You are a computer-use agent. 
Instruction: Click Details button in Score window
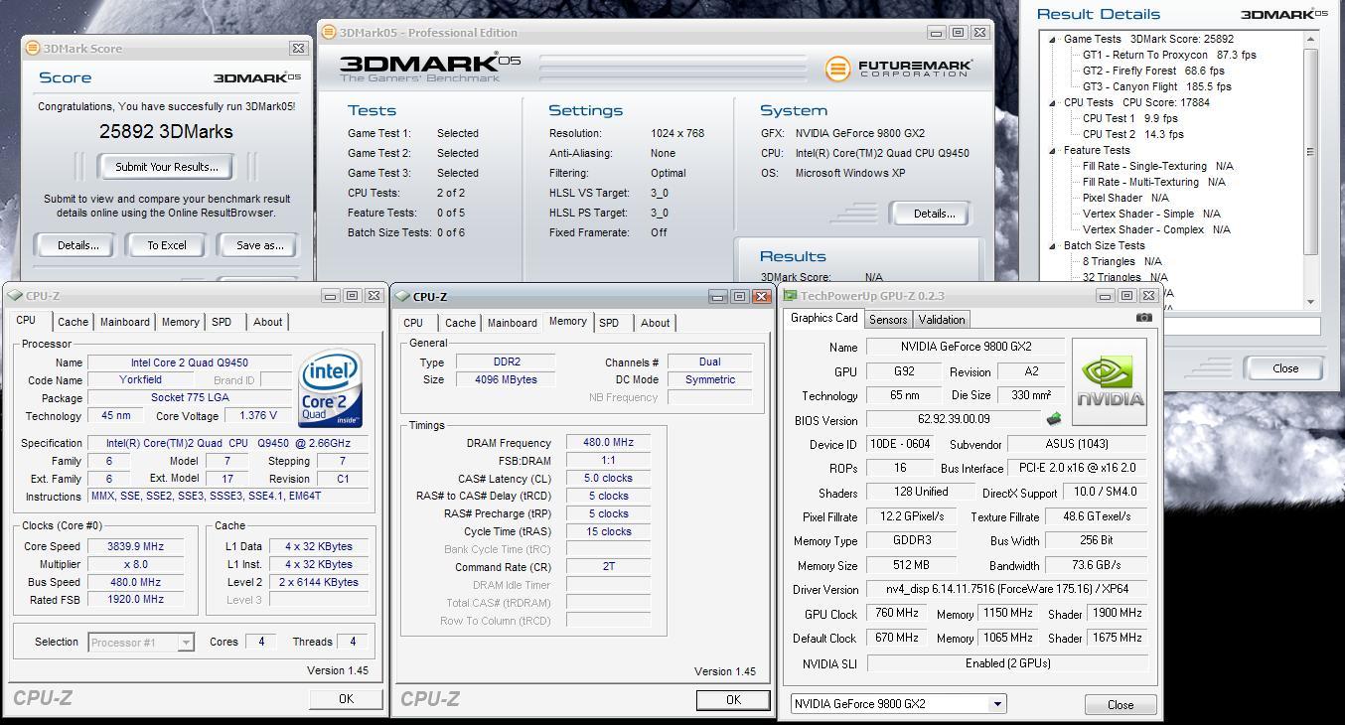77,245
